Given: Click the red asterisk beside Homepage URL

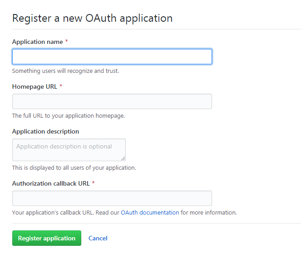Looking at the screenshot, I should click(x=61, y=86).
